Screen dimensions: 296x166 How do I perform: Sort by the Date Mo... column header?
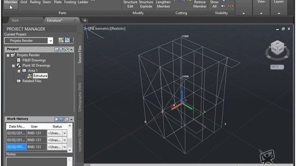pyautogui.click(x=17, y=126)
